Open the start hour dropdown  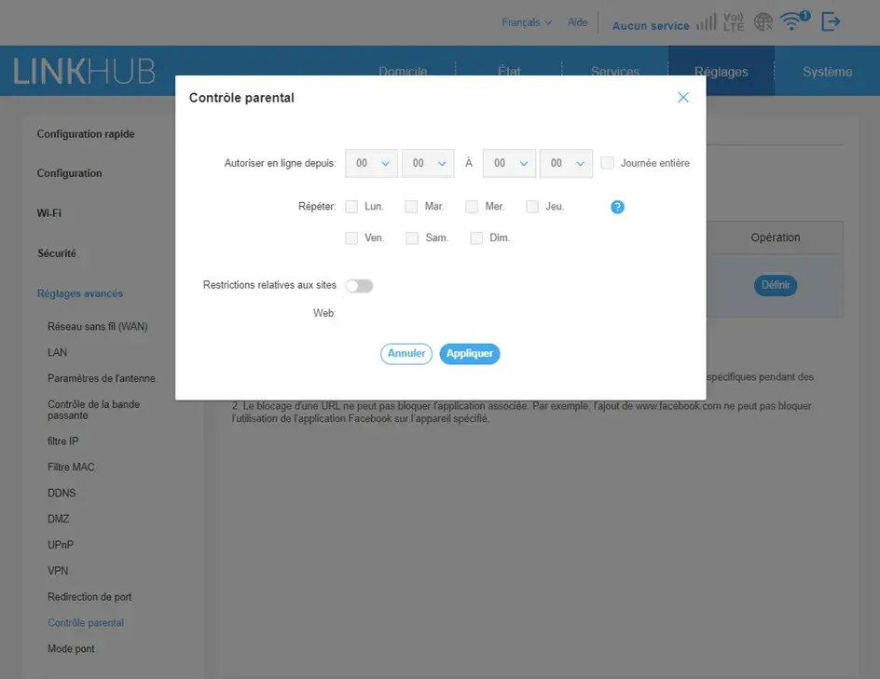(x=371, y=163)
